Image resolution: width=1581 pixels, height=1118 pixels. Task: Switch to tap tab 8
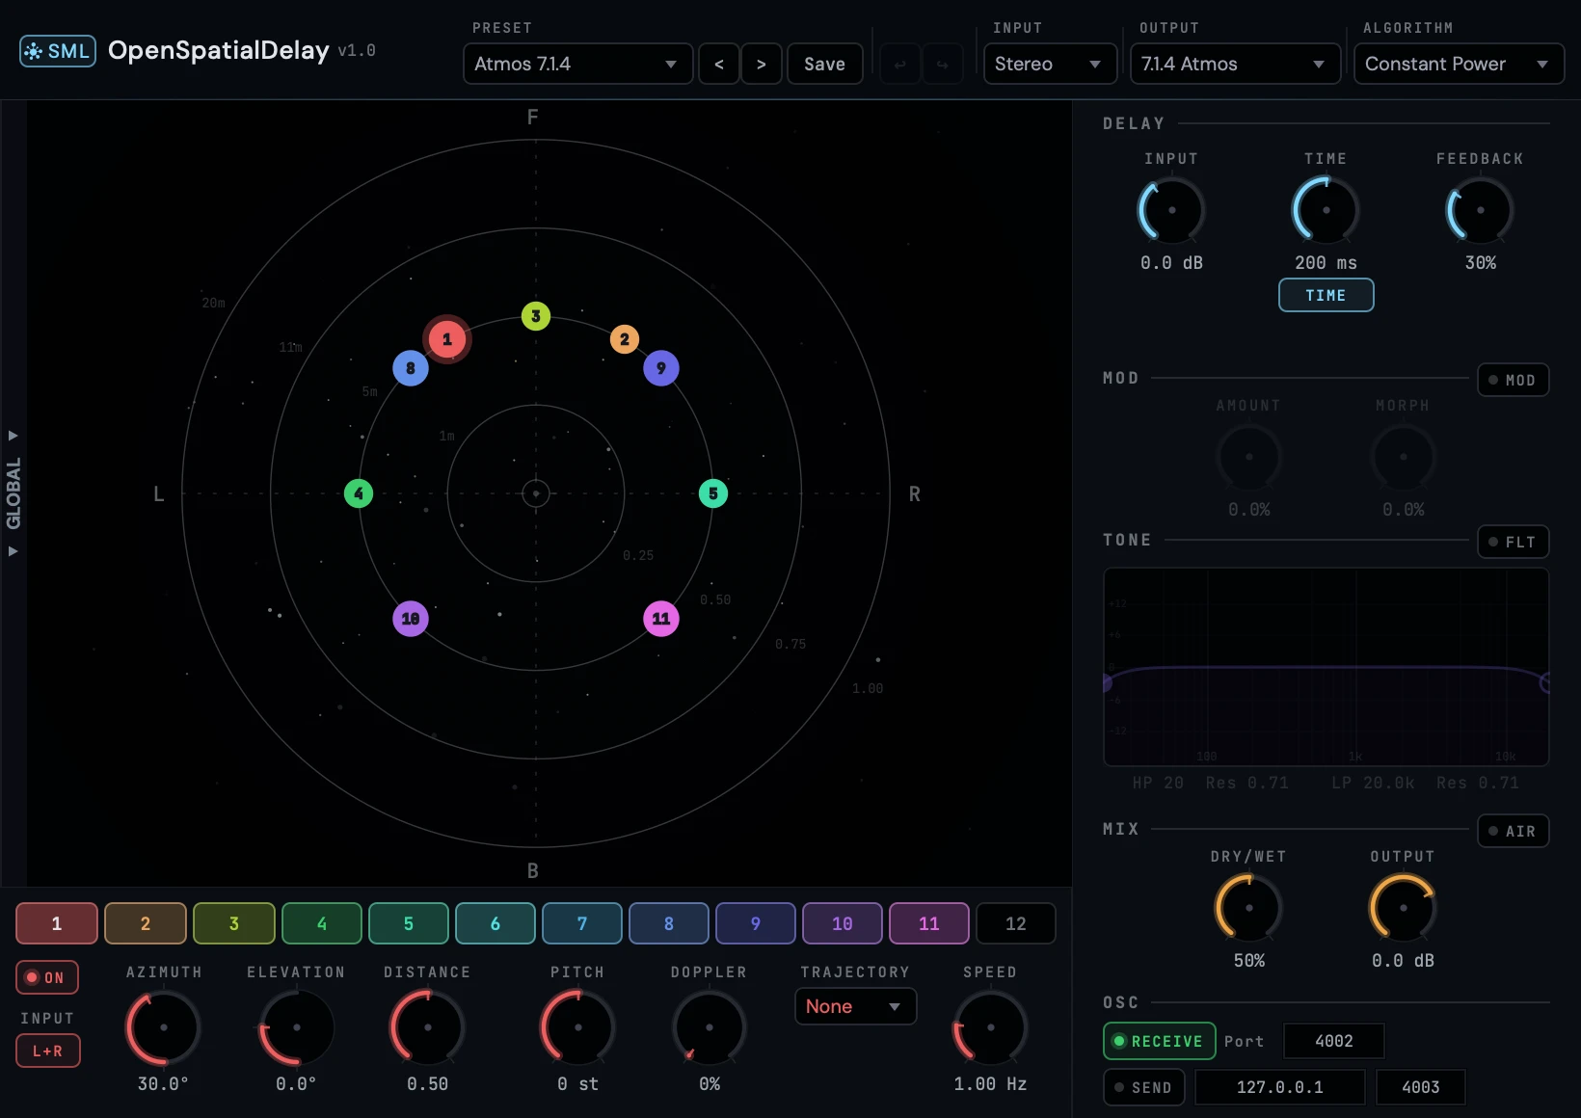pos(669,923)
